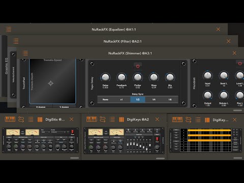
Task: Open the routing icon in DigiStix window
Action: 21,119
